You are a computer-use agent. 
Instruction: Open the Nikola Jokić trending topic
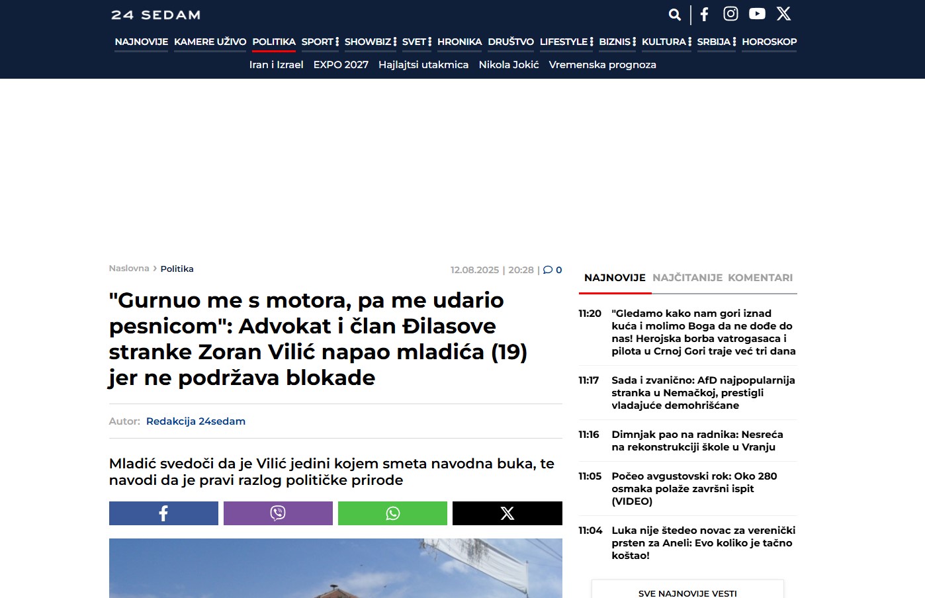508,65
